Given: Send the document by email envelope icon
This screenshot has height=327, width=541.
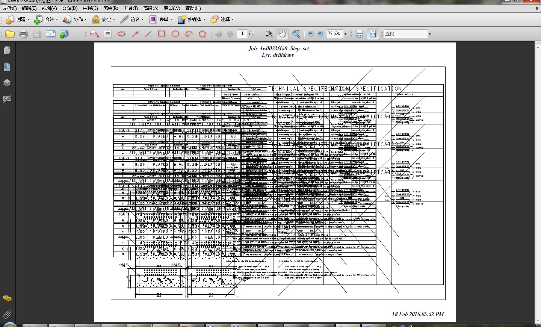Looking at the screenshot, I should [50, 34].
